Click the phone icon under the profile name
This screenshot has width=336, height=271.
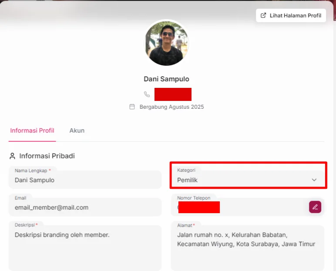click(x=147, y=94)
